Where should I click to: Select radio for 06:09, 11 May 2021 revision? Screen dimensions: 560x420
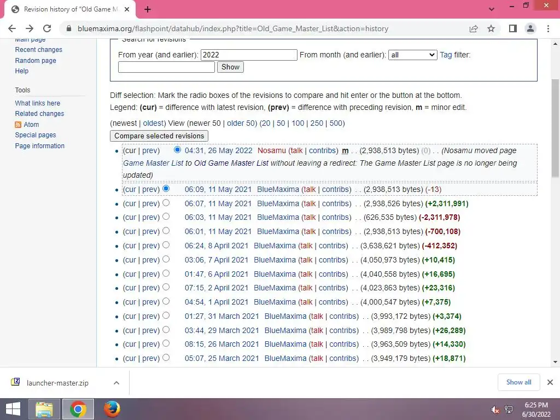click(166, 188)
